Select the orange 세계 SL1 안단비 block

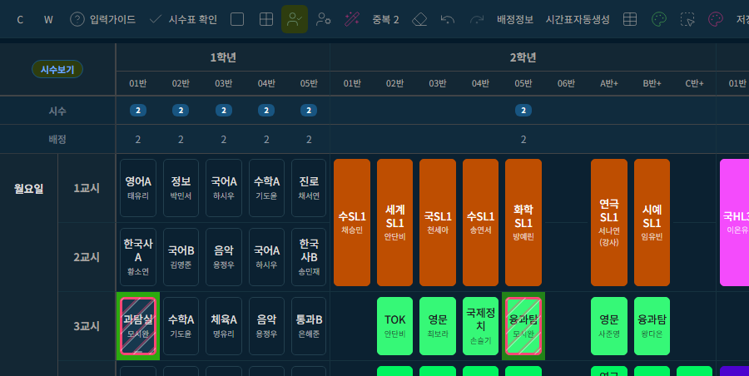click(x=394, y=223)
